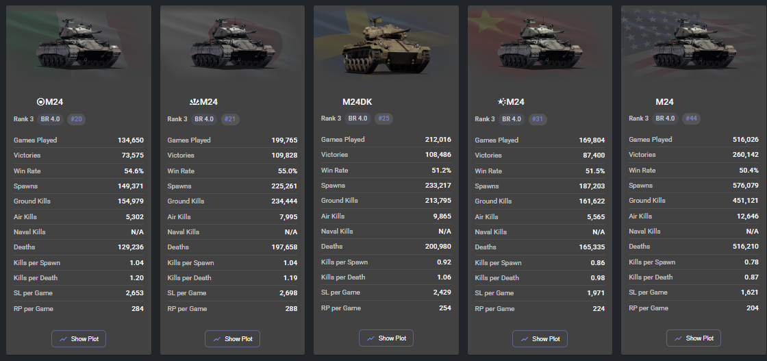Click the M24DK vehicle title
Image resolution: width=767 pixels, height=361 pixels.
click(357, 102)
